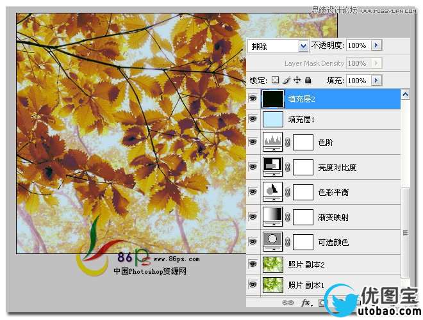The width and height of the screenshot is (423, 320).
Task: Click the 色阶 mask link chain icon
Action: (x=288, y=142)
